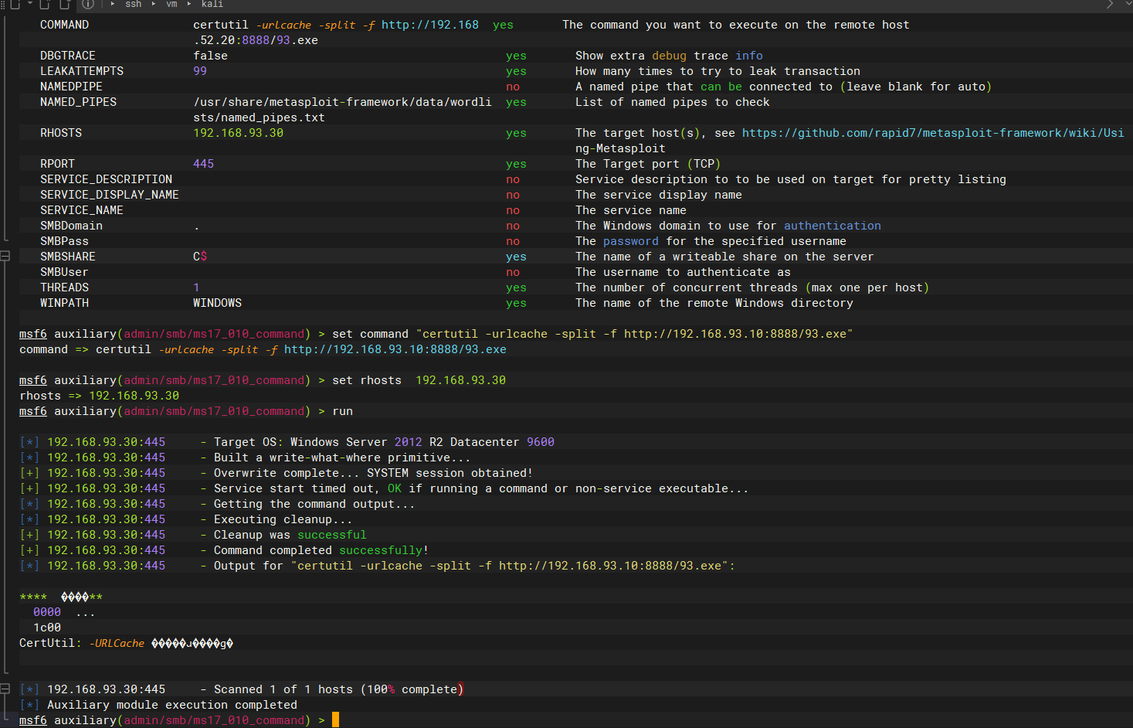Click the SERVICE_DESCRIPTION option name
Image resolution: width=1133 pixels, height=728 pixels.
pos(107,179)
